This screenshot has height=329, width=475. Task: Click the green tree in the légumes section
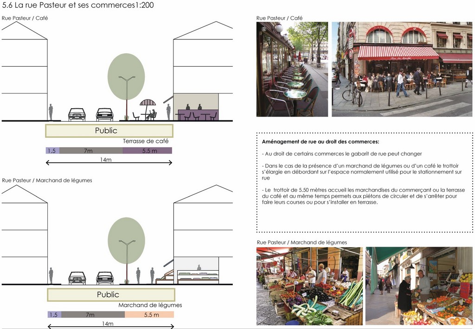[x=126, y=240]
